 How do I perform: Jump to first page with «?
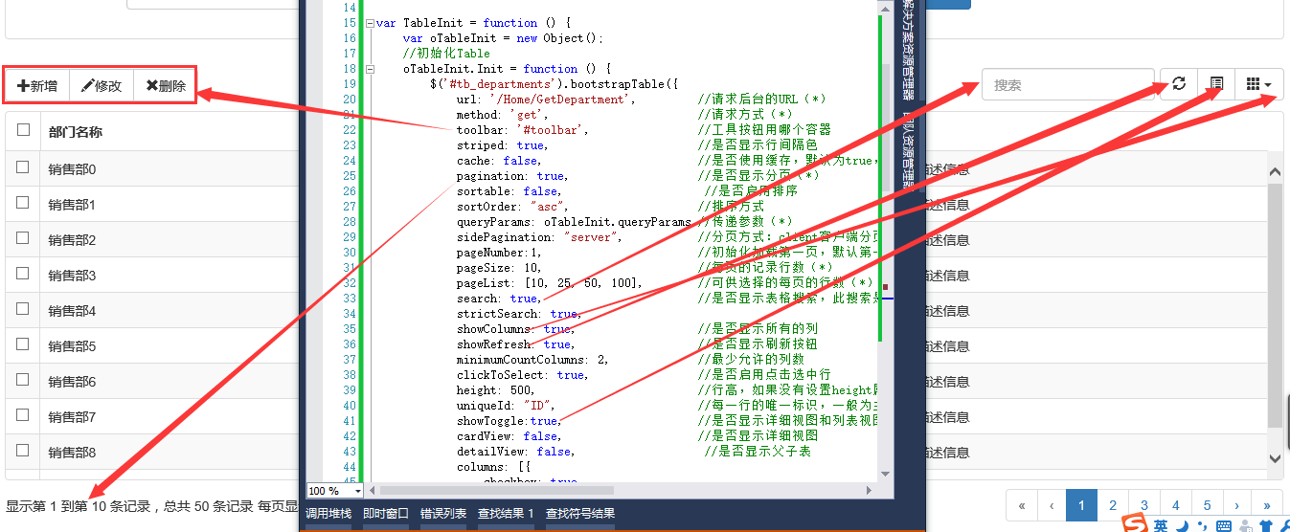pos(1022,505)
